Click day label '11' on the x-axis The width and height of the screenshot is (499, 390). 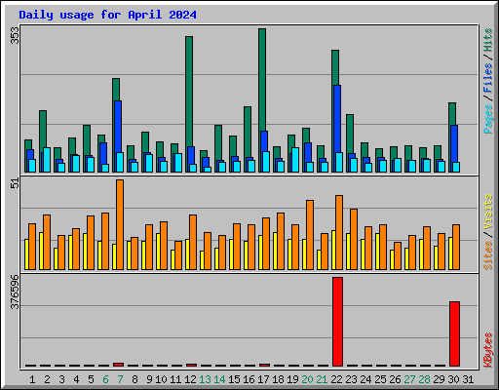[175, 379]
